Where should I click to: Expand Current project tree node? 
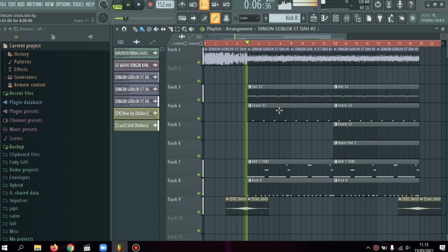click(22, 46)
